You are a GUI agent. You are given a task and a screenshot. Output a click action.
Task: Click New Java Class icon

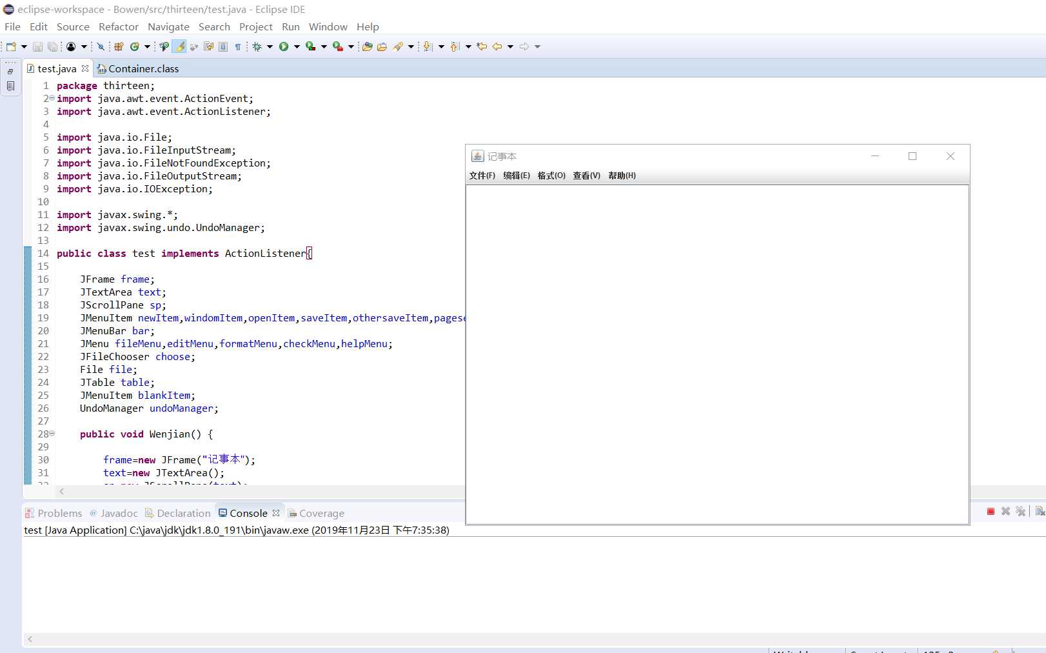tap(134, 46)
